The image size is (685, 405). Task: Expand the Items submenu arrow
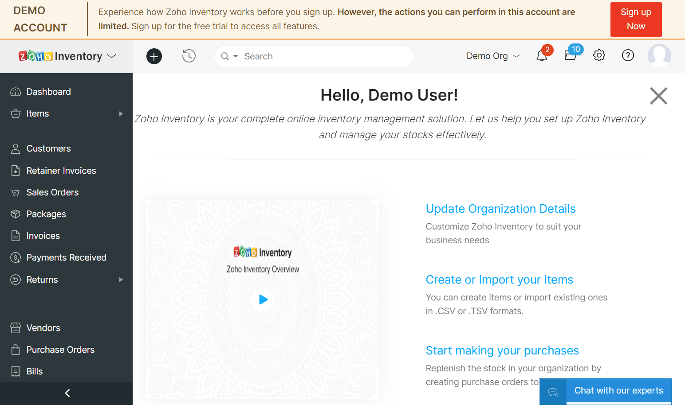[121, 114]
